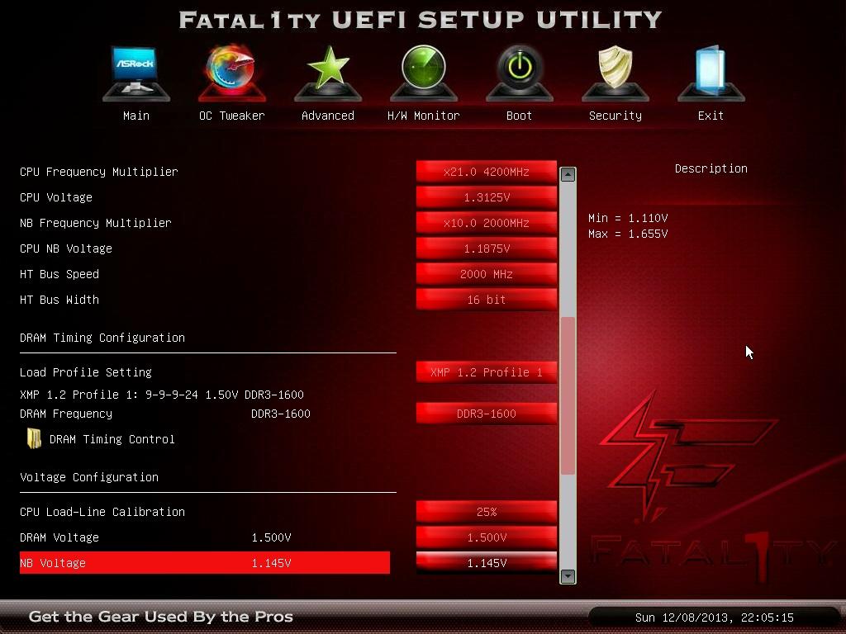Viewport: 846px width, 634px height.
Task: Click the scroll down arrow button
Action: pos(568,576)
